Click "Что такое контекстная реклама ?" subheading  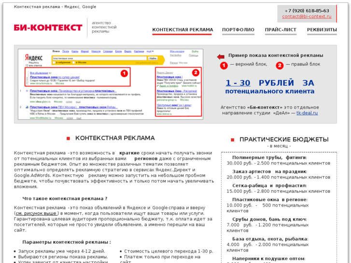click(x=65, y=198)
